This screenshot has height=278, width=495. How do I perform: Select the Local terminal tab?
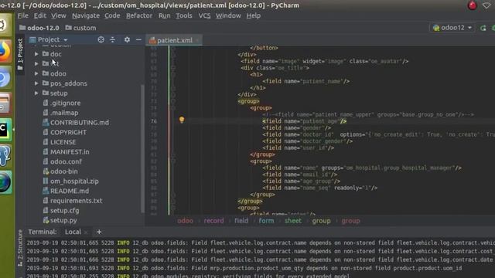pos(73,232)
